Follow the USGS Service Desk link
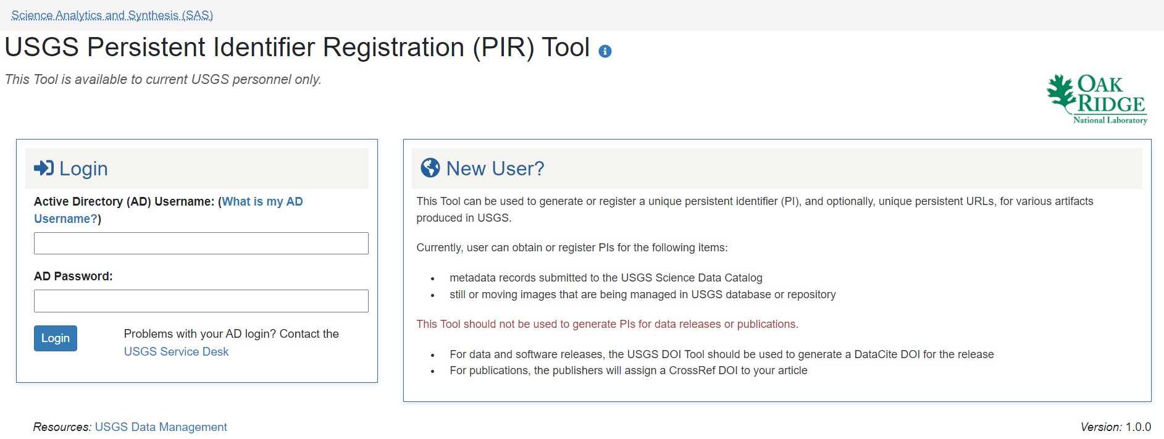Screen dimensions: 1164x439 click(x=176, y=351)
